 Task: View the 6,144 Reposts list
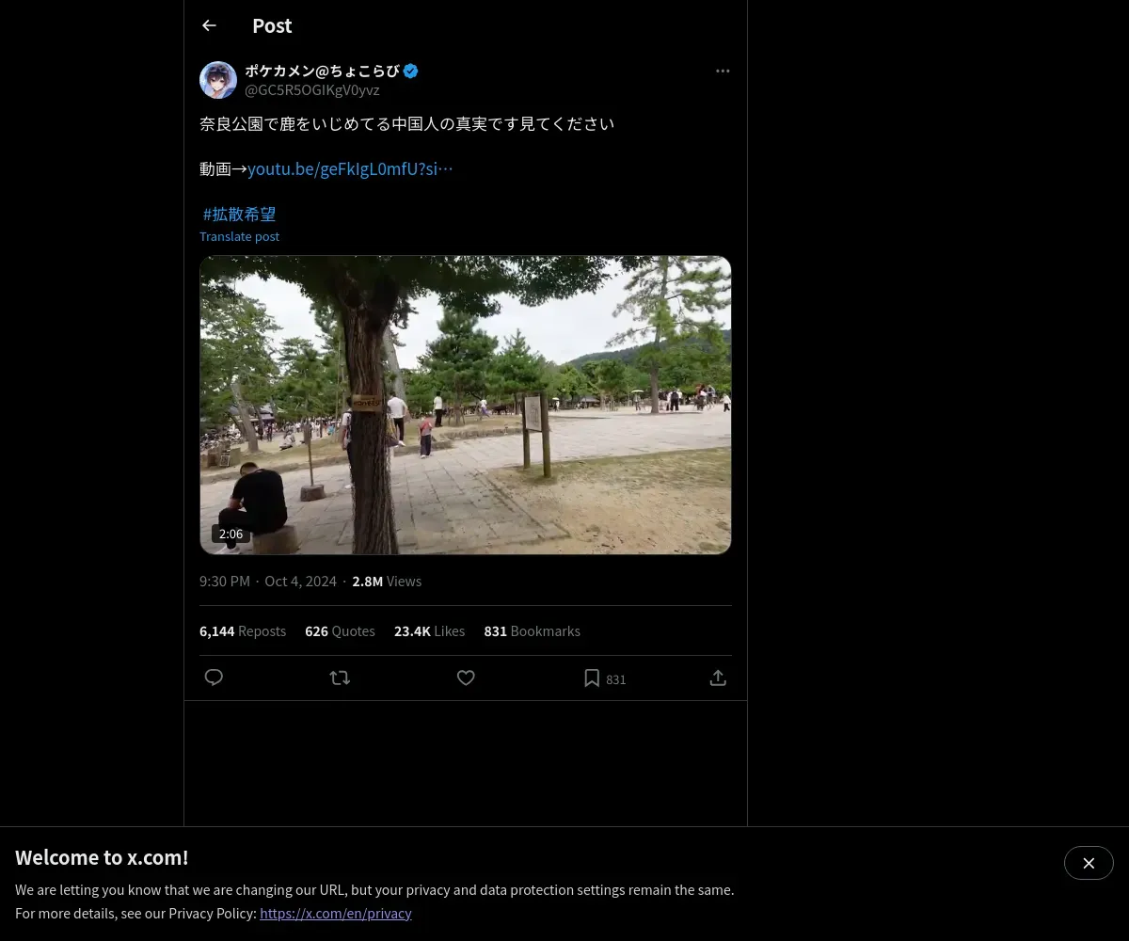coord(243,631)
